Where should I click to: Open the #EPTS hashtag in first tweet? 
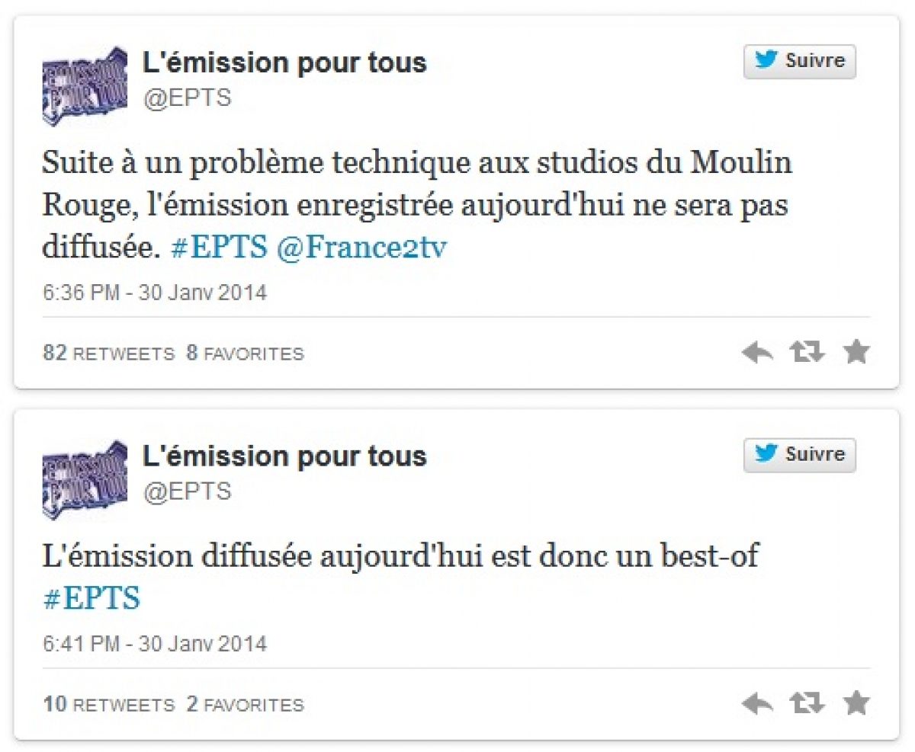219,250
